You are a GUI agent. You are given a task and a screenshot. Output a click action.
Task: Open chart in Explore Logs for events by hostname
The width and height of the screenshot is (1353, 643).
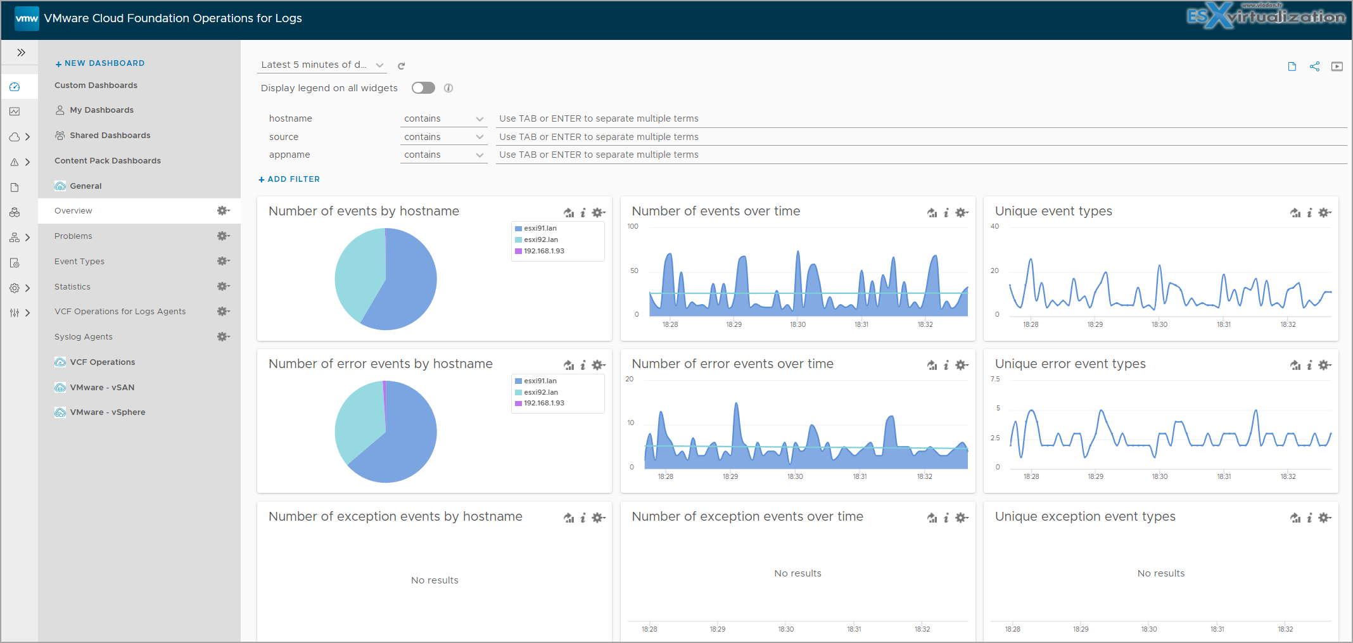(x=569, y=213)
